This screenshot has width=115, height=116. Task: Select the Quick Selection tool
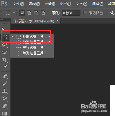click(x=5, y=53)
